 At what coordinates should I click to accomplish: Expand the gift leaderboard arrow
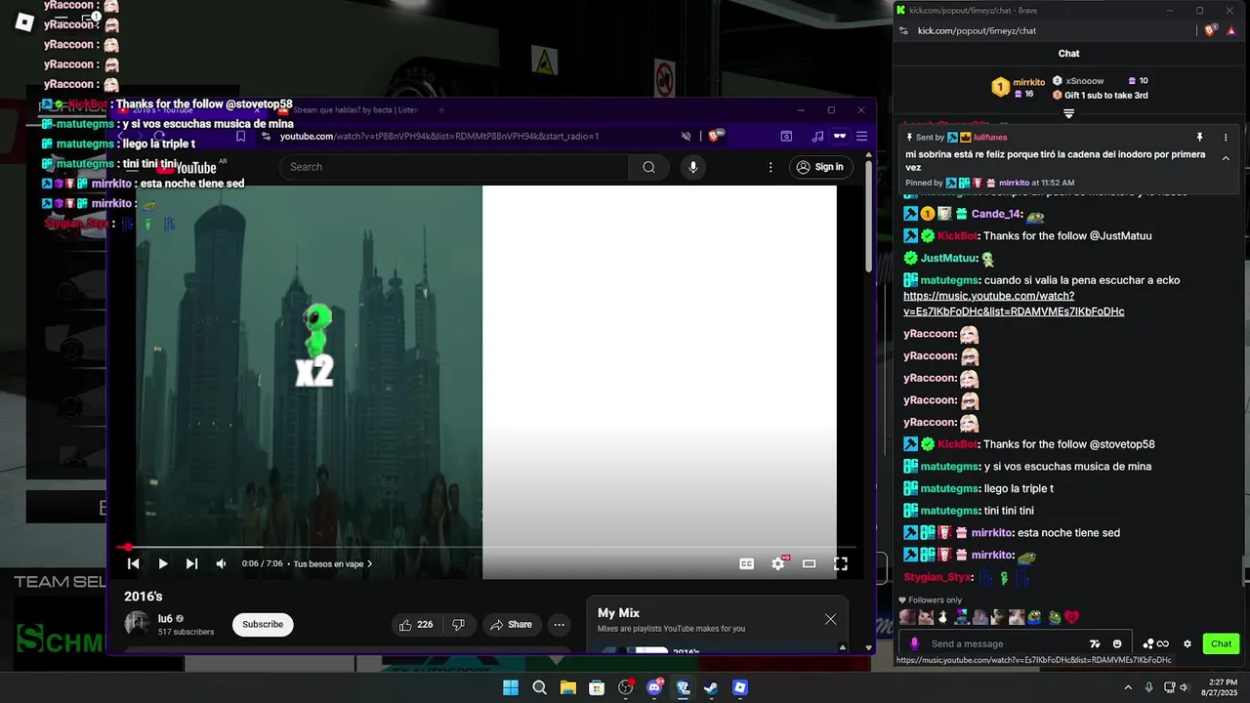tap(1069, 114)
